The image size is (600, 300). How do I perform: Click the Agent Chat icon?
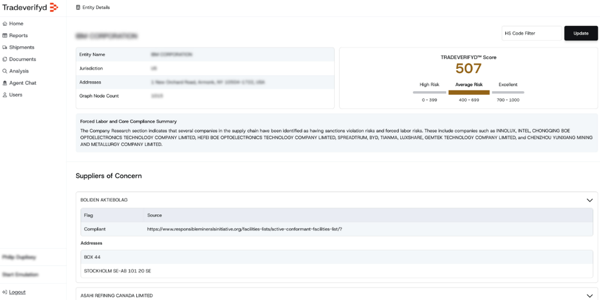pyautogui.click(x=5, y=83)
